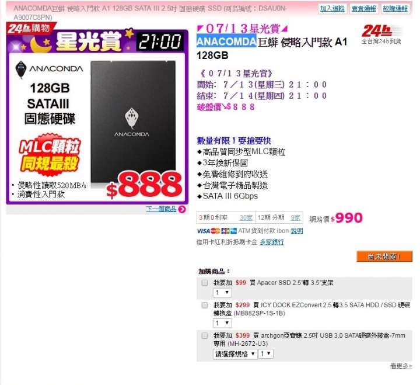Open the 請選擇規格 specification dropdown

(x=235, y=354)
